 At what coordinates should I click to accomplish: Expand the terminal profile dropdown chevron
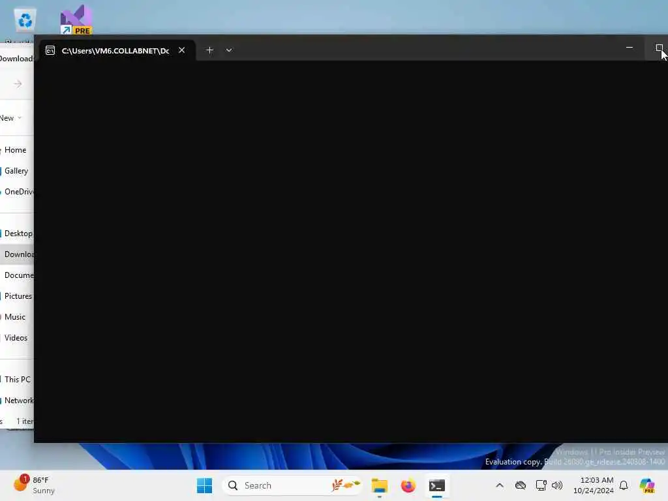click(x=229, y=50)
